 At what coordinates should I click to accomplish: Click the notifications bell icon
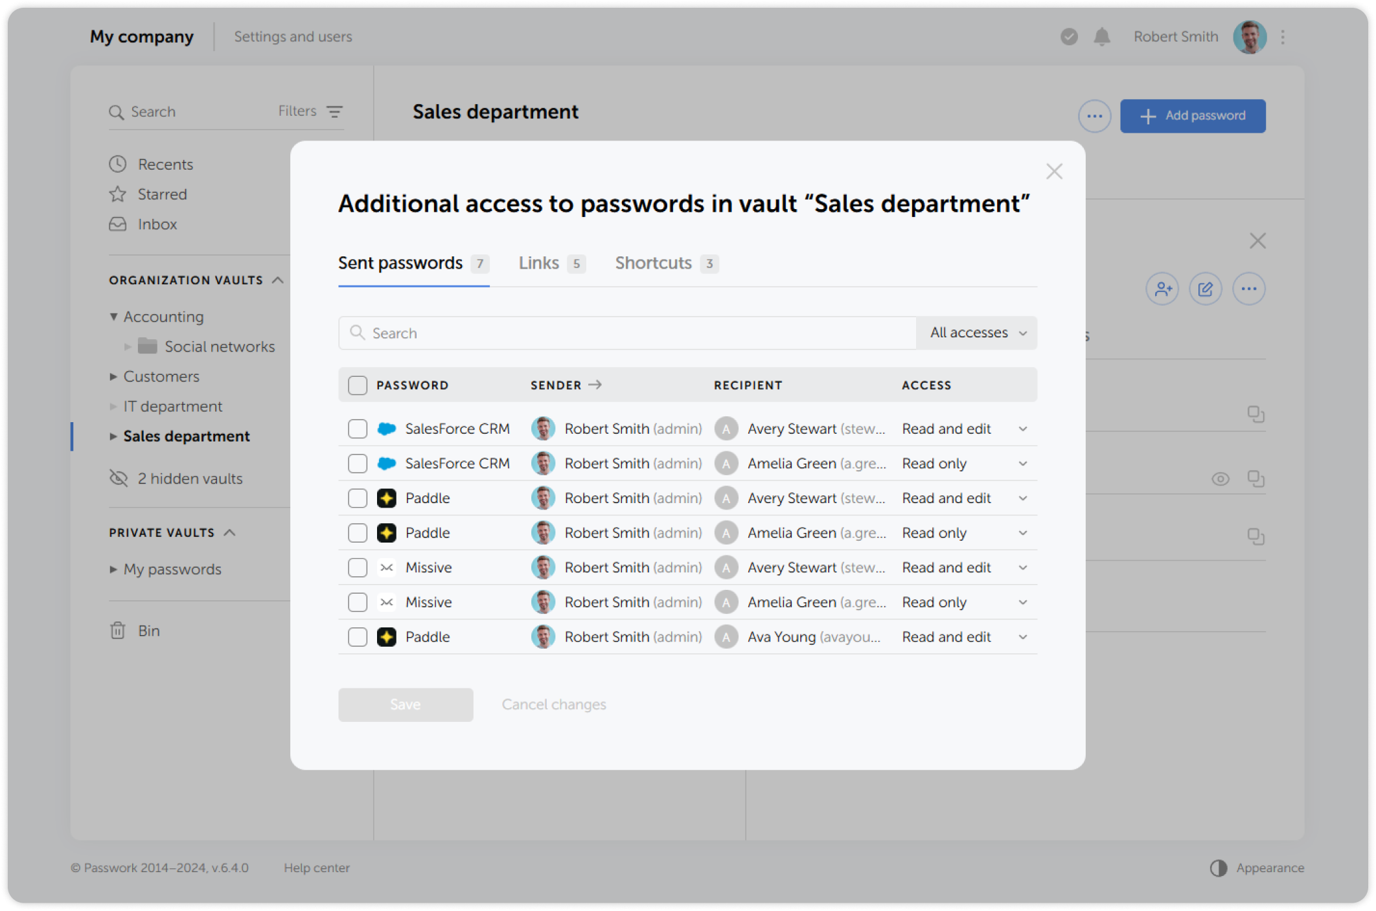pos(1101,37)
